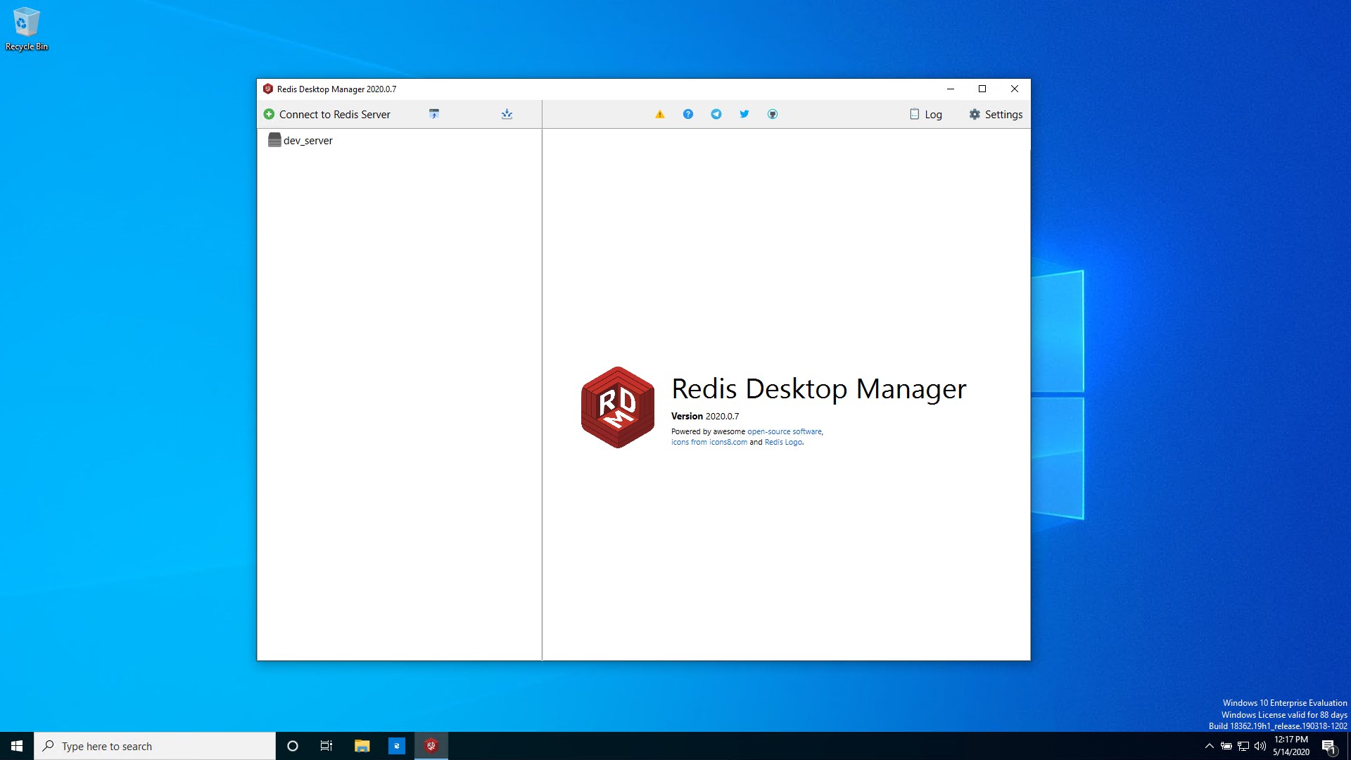Show hidden system tray icons chevron
The width and height of the screenshot is (1351, 760).
(1209, 746)
